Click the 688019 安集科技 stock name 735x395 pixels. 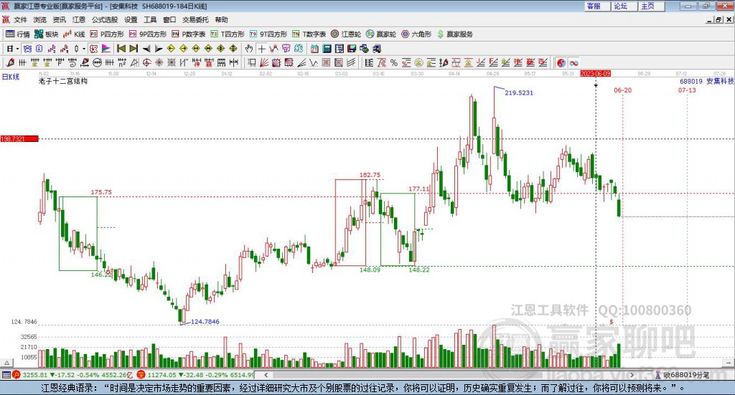point(707,81)
